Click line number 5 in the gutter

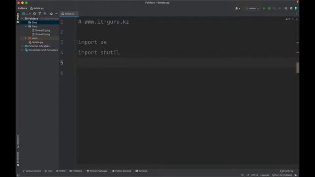(62, 63)
